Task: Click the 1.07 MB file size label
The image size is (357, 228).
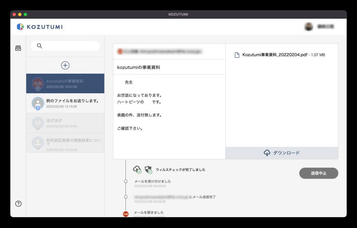Action: point(318,55)
